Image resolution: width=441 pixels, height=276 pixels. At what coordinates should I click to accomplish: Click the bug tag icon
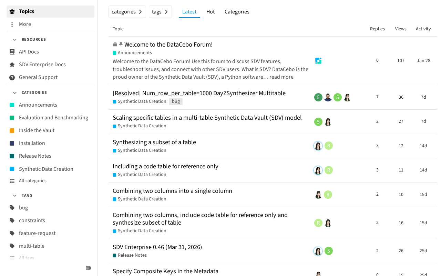click(12, 208)
